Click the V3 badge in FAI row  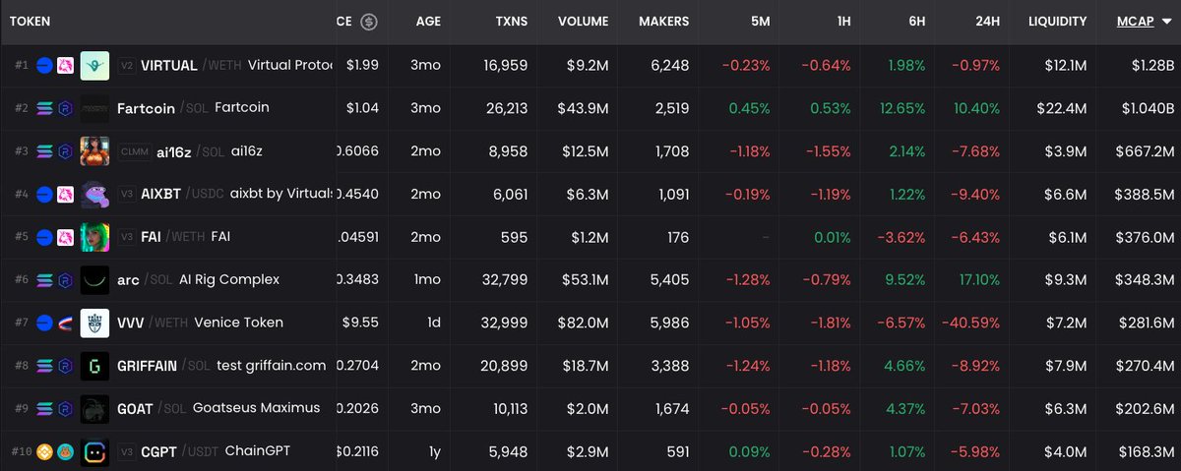tap(126, 237)
